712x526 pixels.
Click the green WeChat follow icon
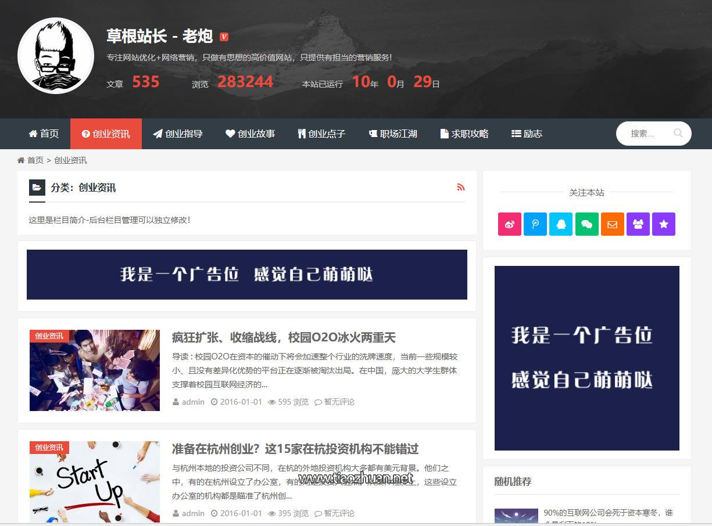(x=586, y=224)
